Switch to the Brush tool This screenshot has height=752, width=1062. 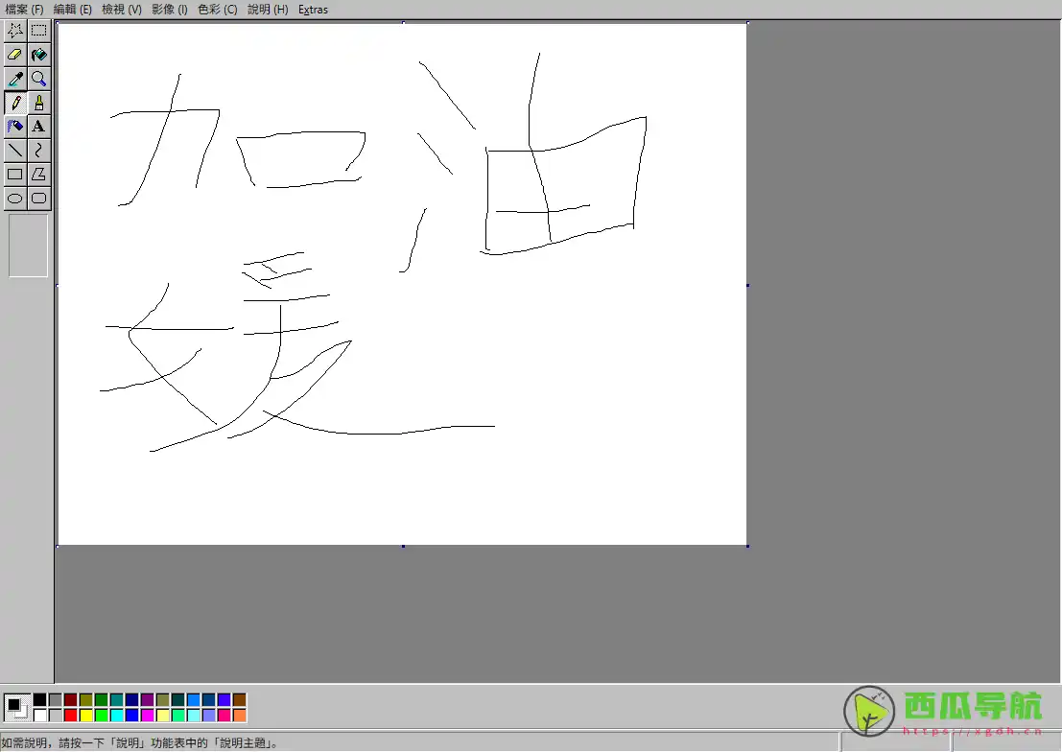[x=39, y=103]
